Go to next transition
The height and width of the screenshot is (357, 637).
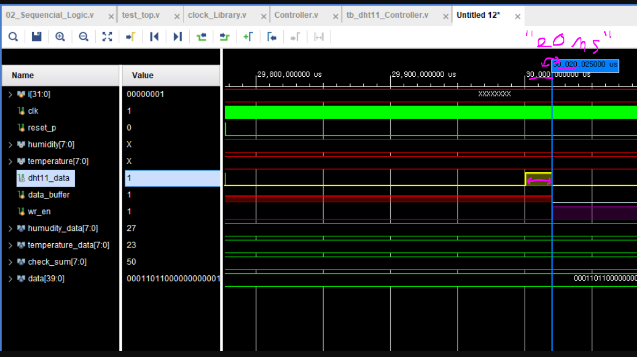tap(224, 37)
